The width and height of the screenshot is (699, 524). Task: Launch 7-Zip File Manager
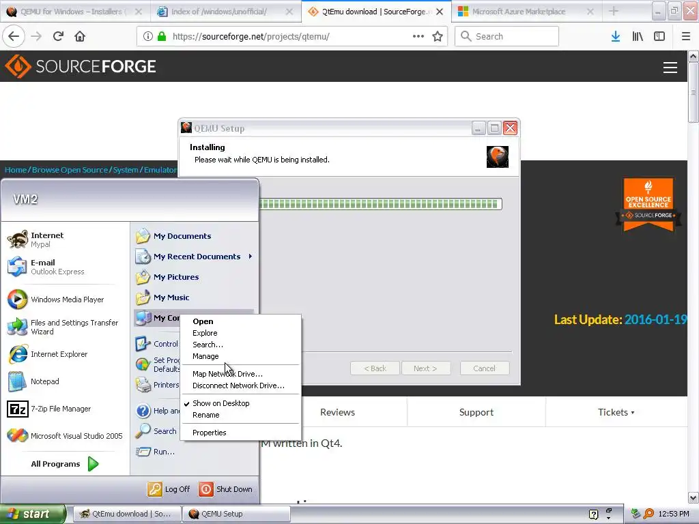click(x=65, y=409)
